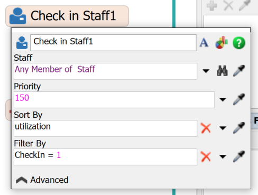This screenshot has height=195, width=258.
Task: Use the eyedropper sampler for Priority field
Action: pyautogui.click(x=239, y=99)
